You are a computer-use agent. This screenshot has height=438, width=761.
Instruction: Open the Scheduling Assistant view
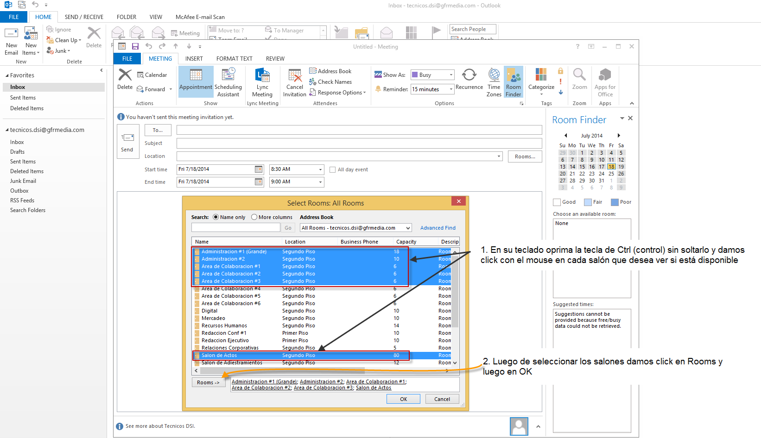(228, 82)
